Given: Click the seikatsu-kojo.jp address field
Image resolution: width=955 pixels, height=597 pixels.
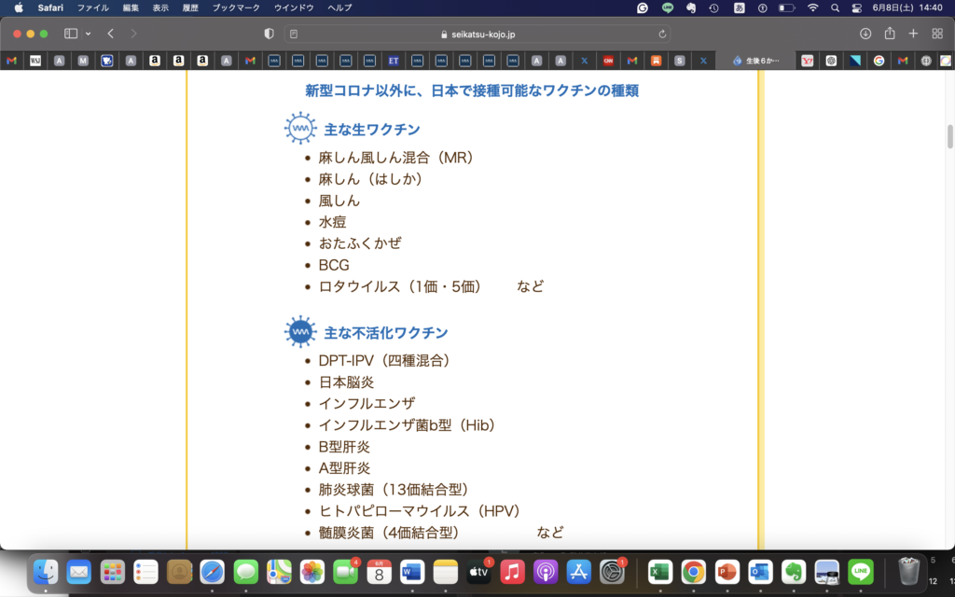Looking at the screenshot, I should [477, 34].
